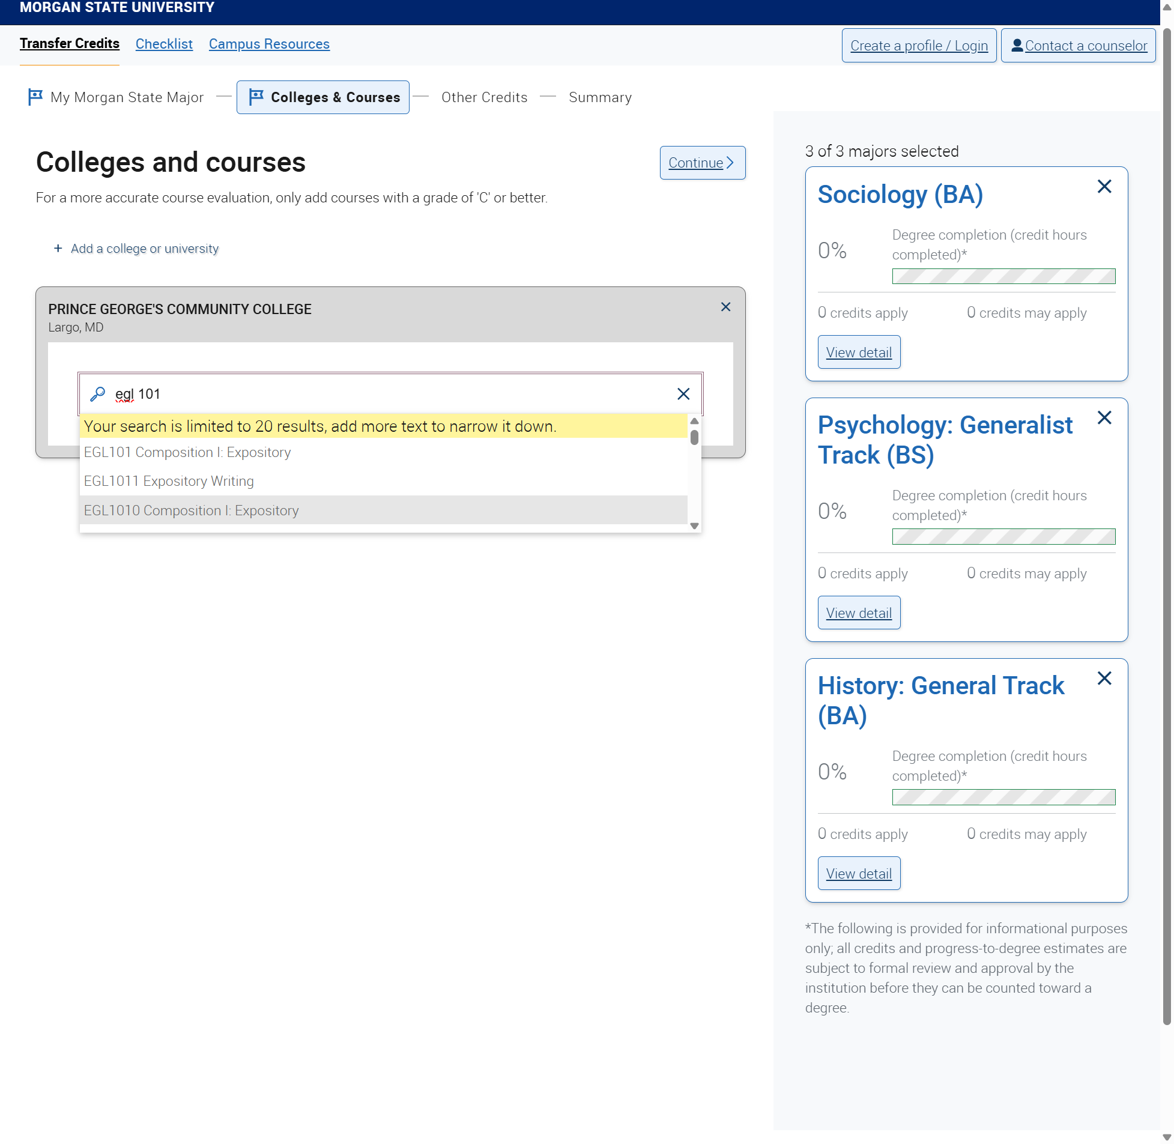Viewport: 1174px width, 1144px height.
Task: Click into the egl 101 search field
Action: coord(390,393)
